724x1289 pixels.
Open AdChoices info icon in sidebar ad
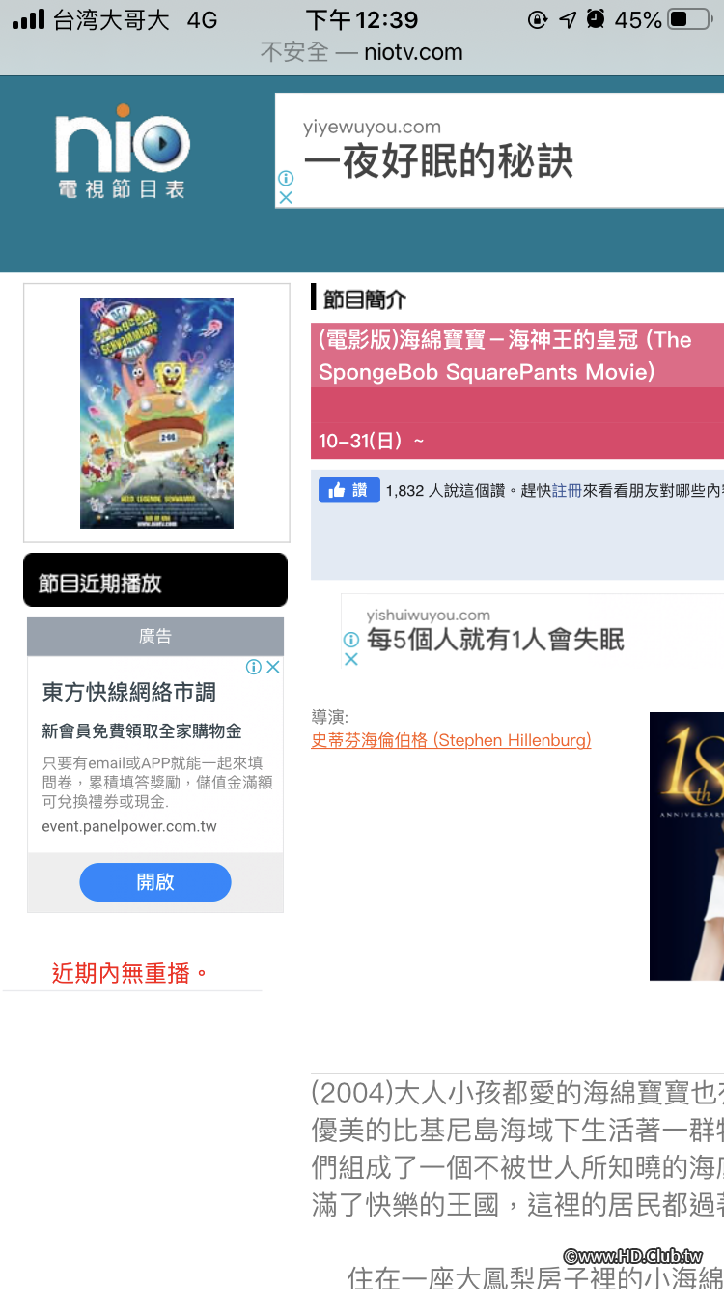(x=254, y=667)
